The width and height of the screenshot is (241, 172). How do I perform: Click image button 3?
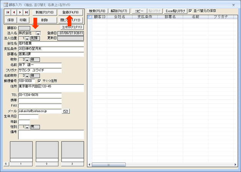72,164
